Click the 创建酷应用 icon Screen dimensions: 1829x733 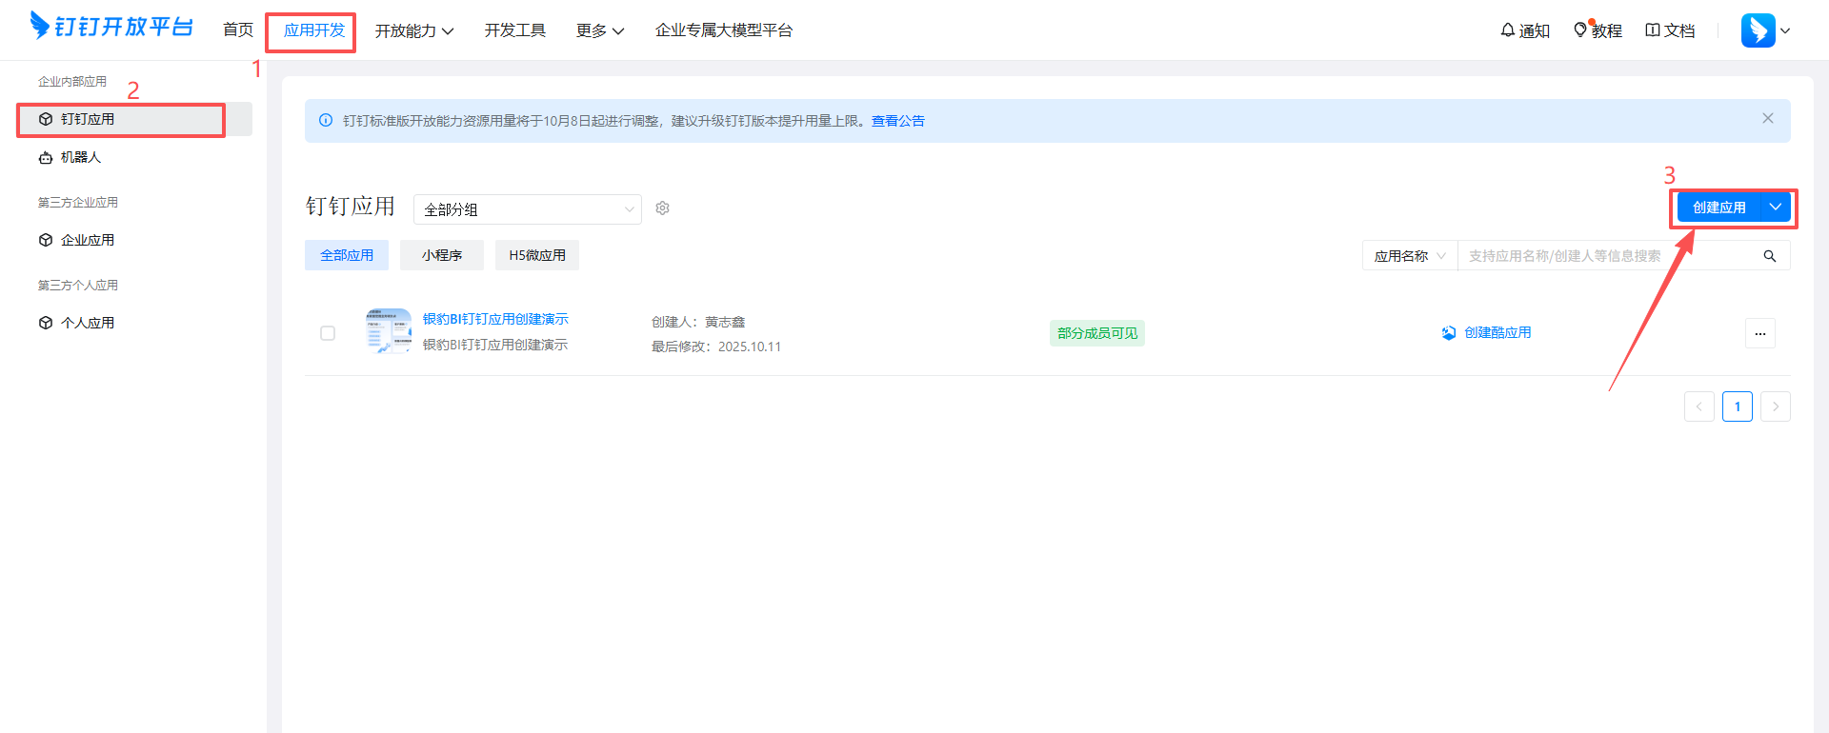tap(1449, 333)
